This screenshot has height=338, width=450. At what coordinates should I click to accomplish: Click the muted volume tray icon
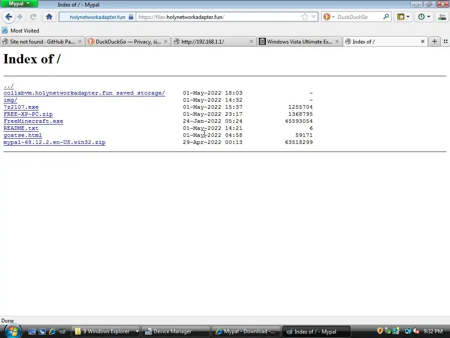tap(417, 331)
